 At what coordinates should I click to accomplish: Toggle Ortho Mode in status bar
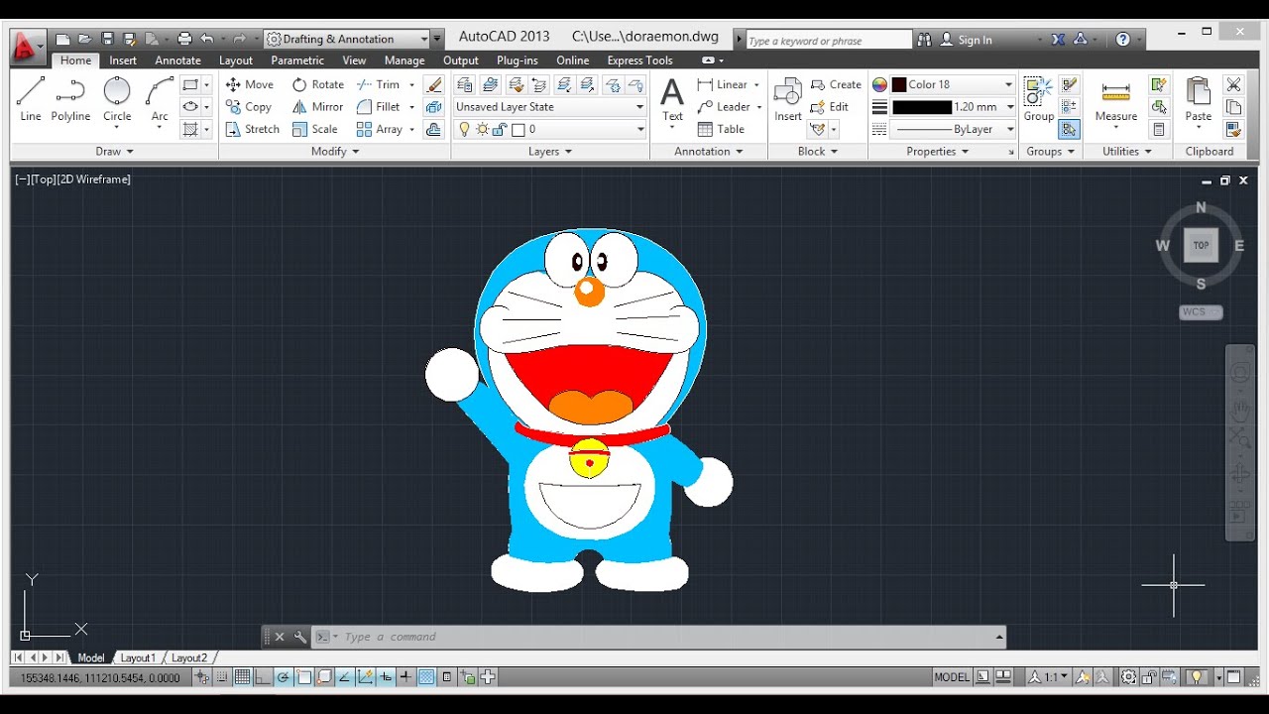coord(263,677)
